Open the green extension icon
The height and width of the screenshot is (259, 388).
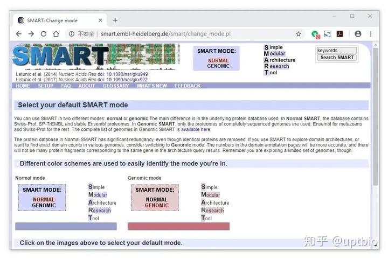point(315,34)
